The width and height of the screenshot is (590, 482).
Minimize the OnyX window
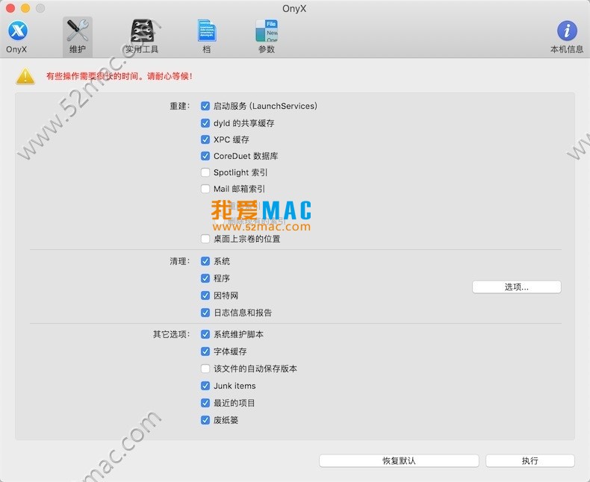[x=25, y=8]
